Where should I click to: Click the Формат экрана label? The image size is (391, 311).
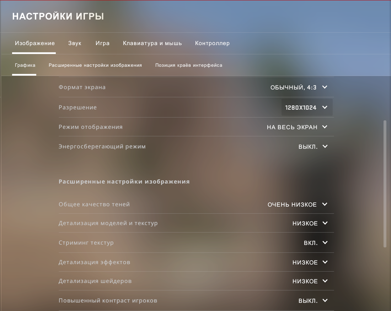point(82,87)
